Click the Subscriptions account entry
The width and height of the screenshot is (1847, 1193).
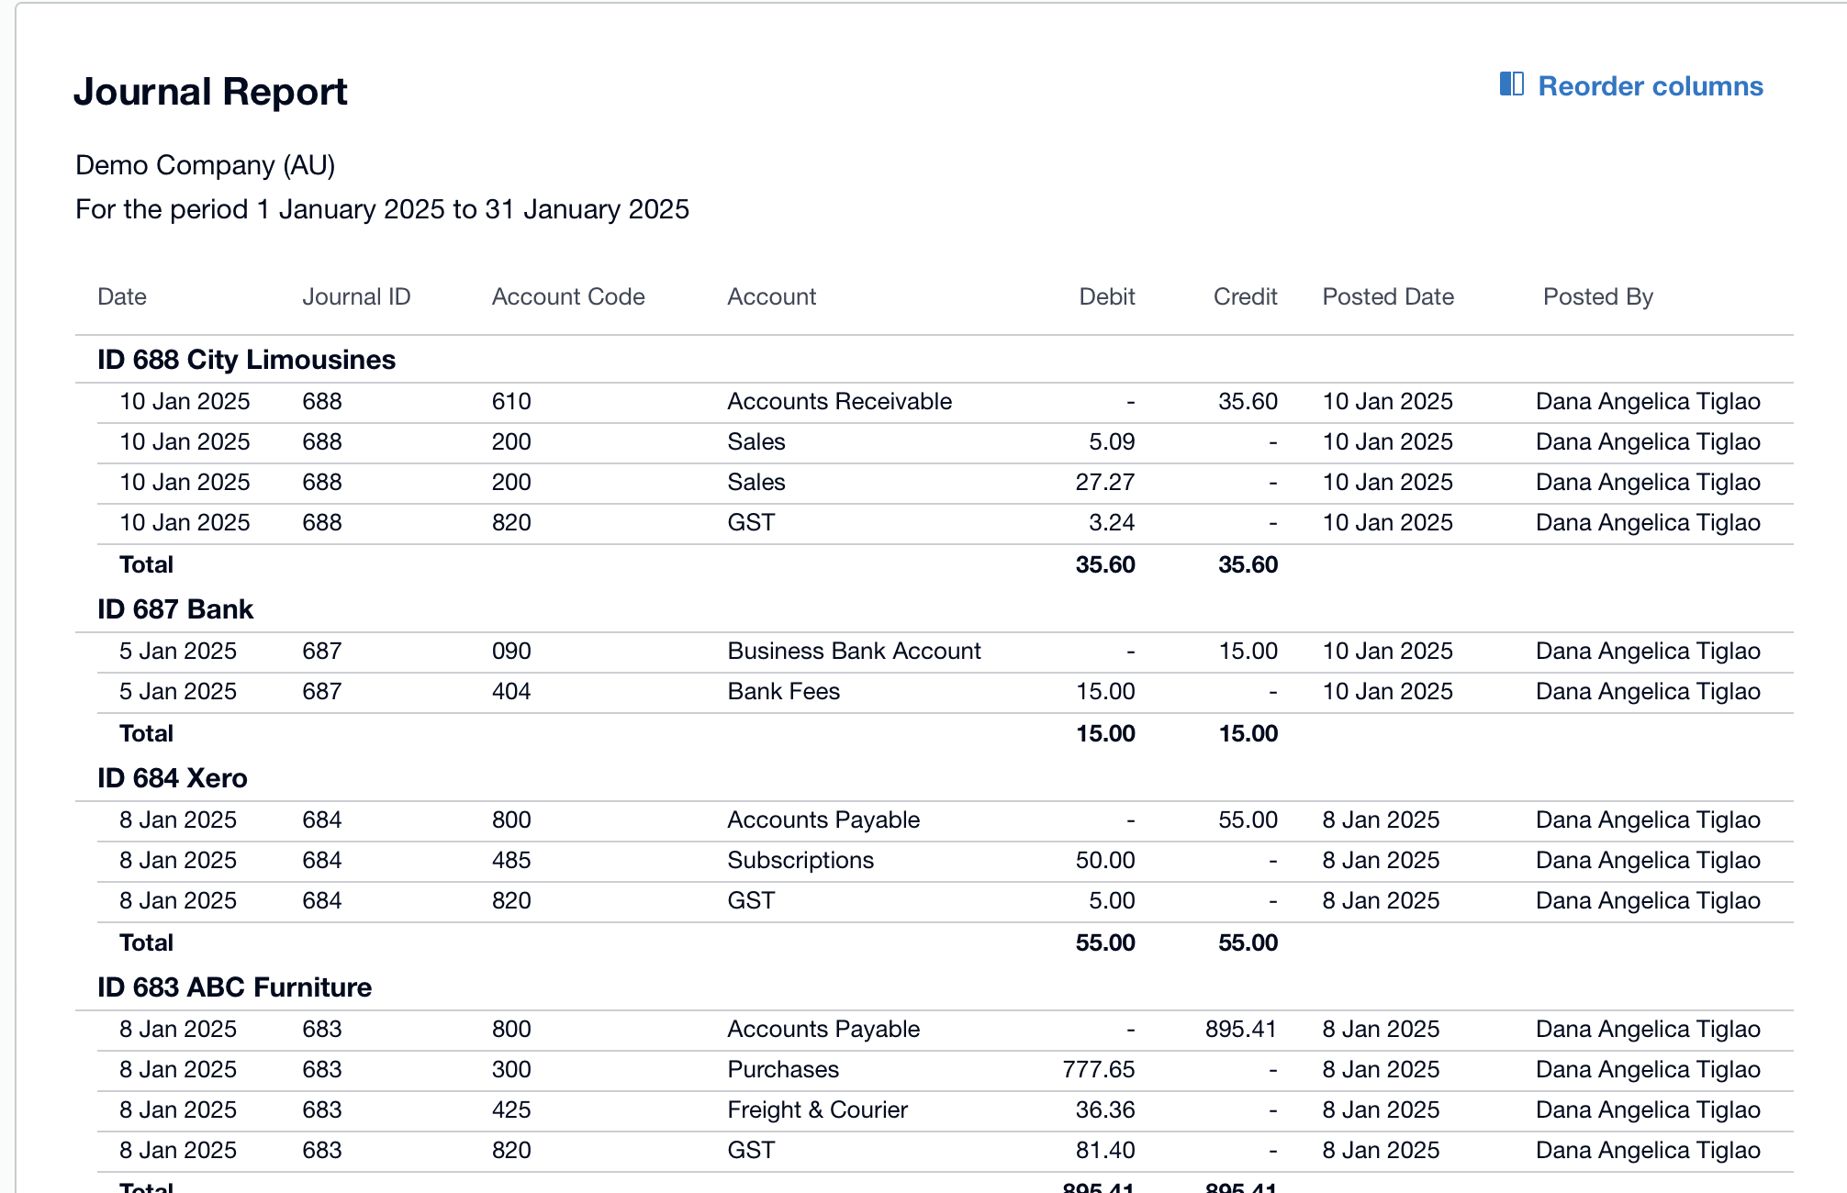[x=800, y=861]
